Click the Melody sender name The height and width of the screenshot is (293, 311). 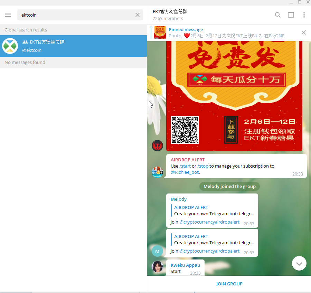click(x=179, y=199)
